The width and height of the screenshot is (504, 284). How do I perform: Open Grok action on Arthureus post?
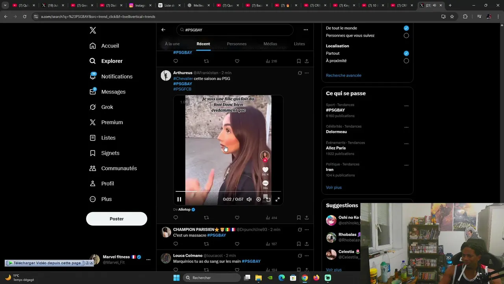point(300,73)
